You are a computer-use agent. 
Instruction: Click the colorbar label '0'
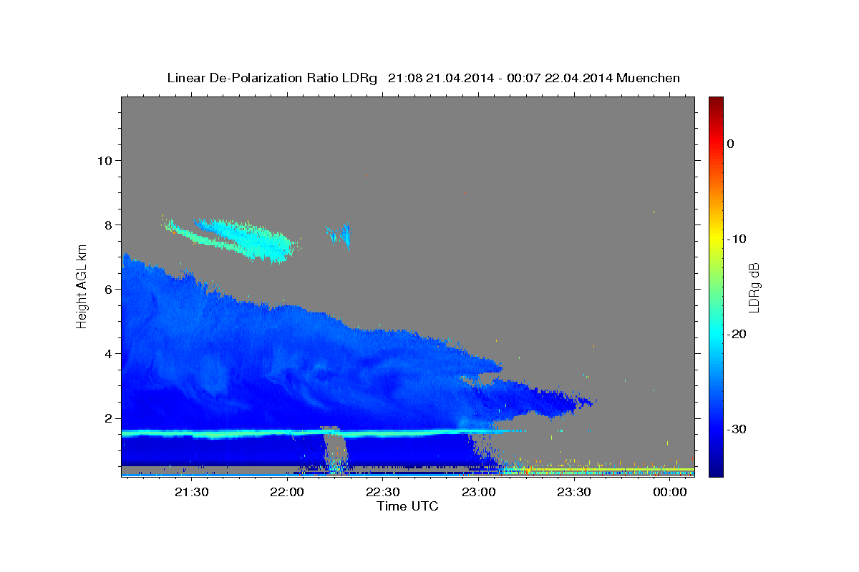[x=730, y=144]
